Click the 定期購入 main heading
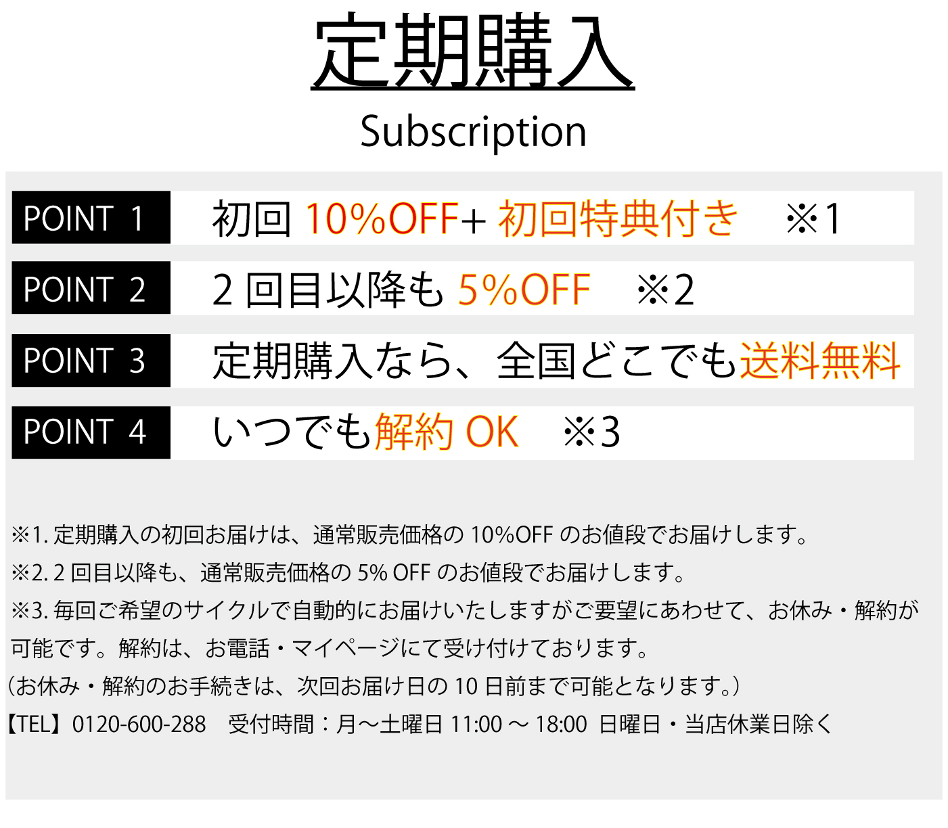 point(473,51)
